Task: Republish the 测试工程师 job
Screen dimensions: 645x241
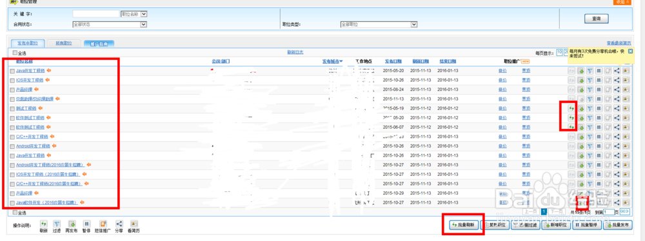Action: tap(581, 108)
